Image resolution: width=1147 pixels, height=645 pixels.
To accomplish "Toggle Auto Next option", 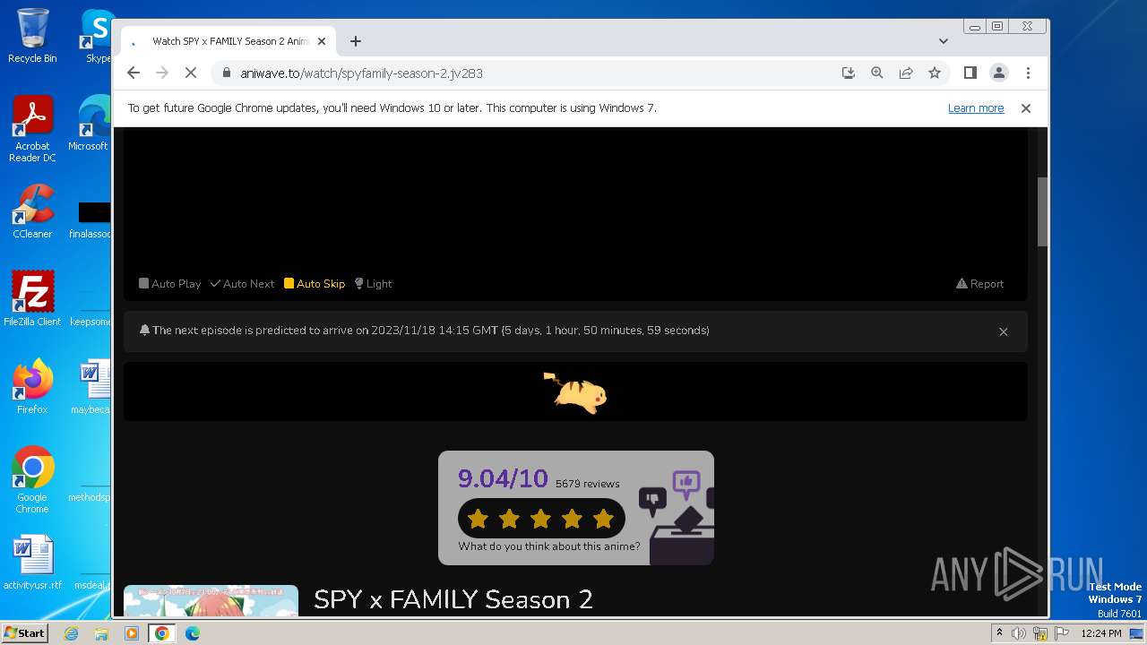I will (x=242, y=284).
